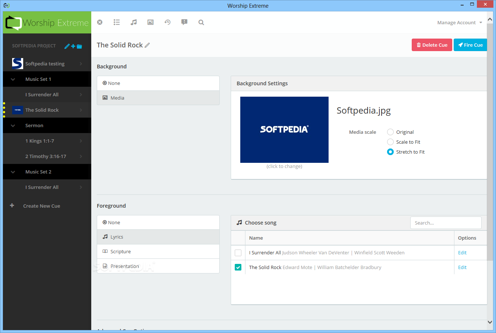Select Scripture under Foreground
Image resolution: width=496 pixels, height=333 pixels.
pos(158,251)
